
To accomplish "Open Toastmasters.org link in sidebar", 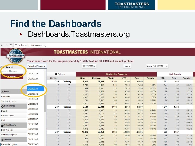I will [x=8, y=101].
